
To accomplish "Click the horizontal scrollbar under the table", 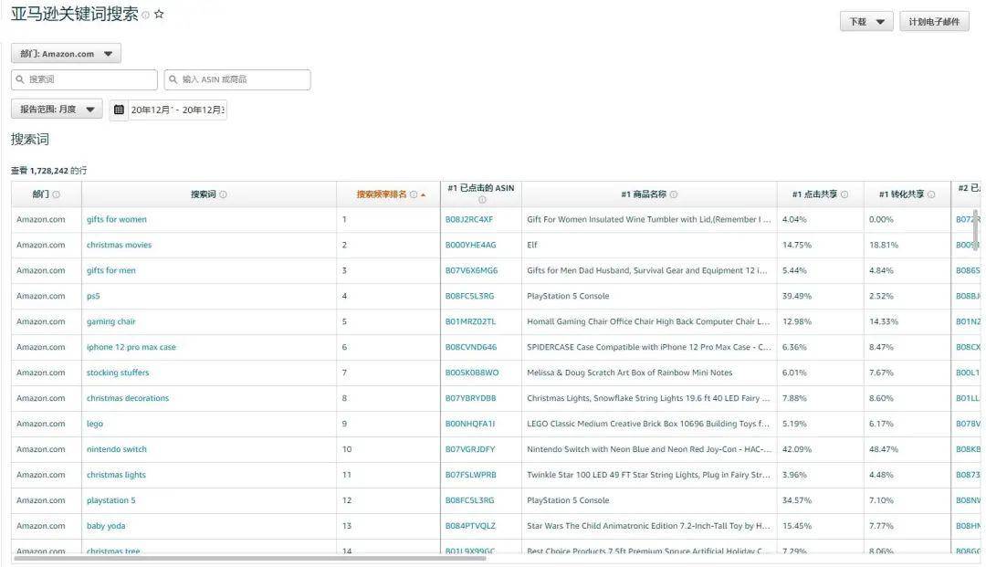I will [x=249, y=558].
